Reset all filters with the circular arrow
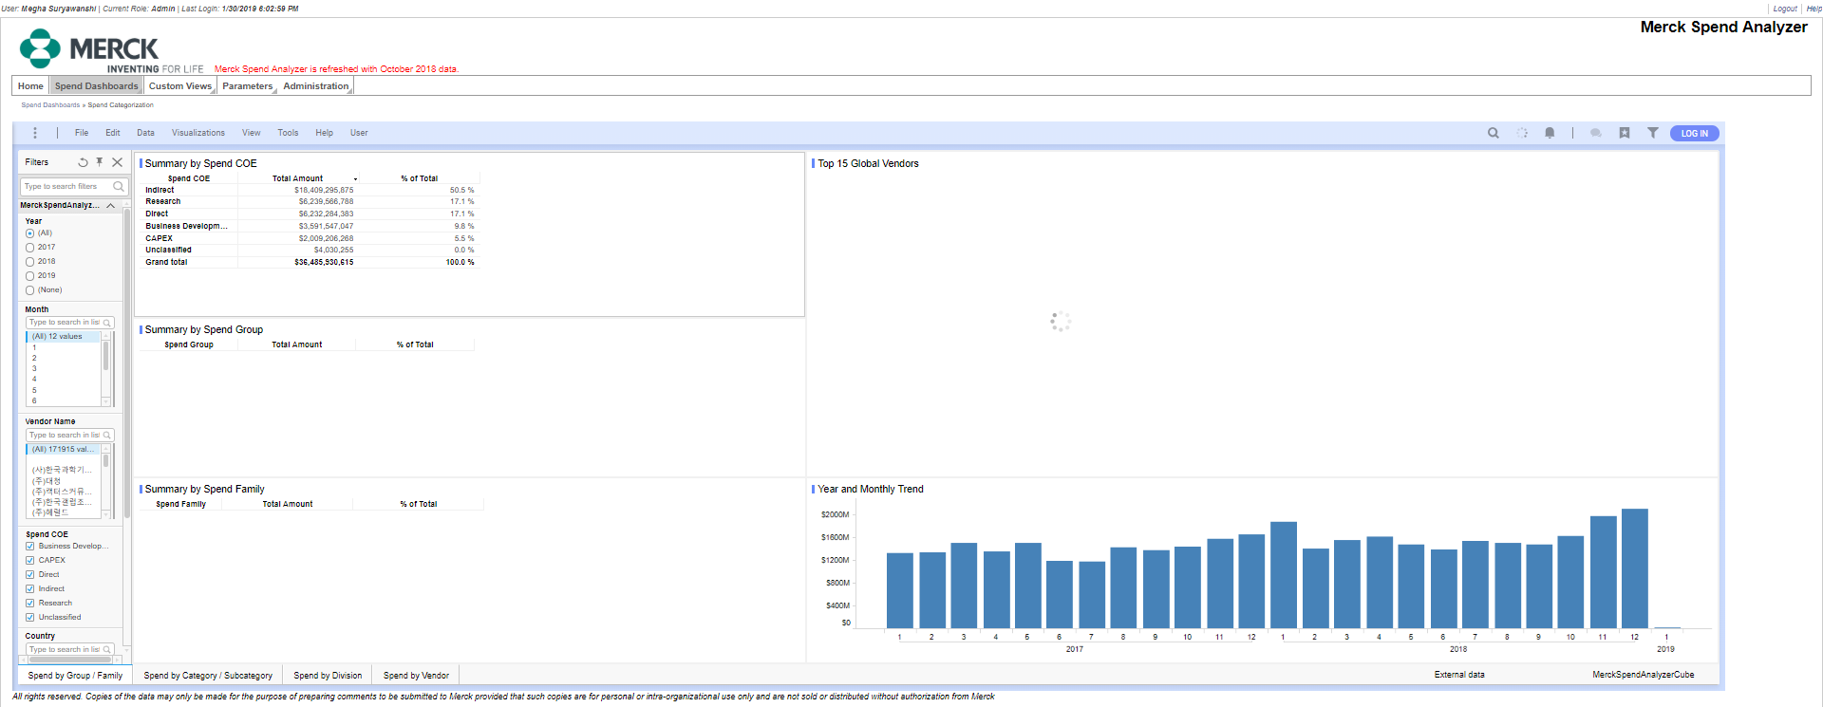This screenshot has width=1823, height=707. click(83, 162)
